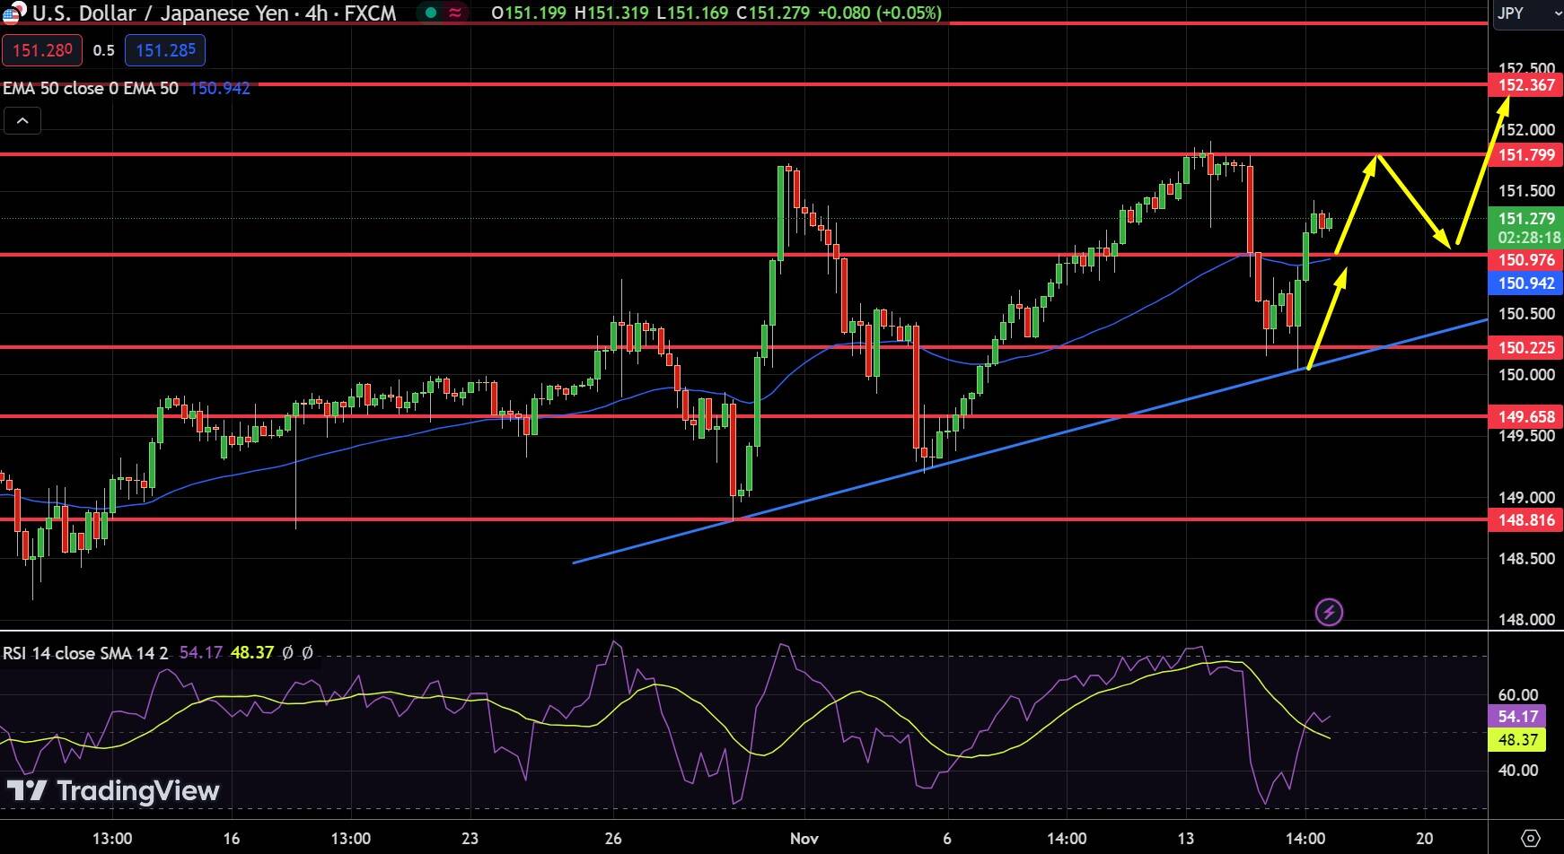Click the Close value C151.279
This screenshot has width=1564, height=854.
[x=772, y=13]
